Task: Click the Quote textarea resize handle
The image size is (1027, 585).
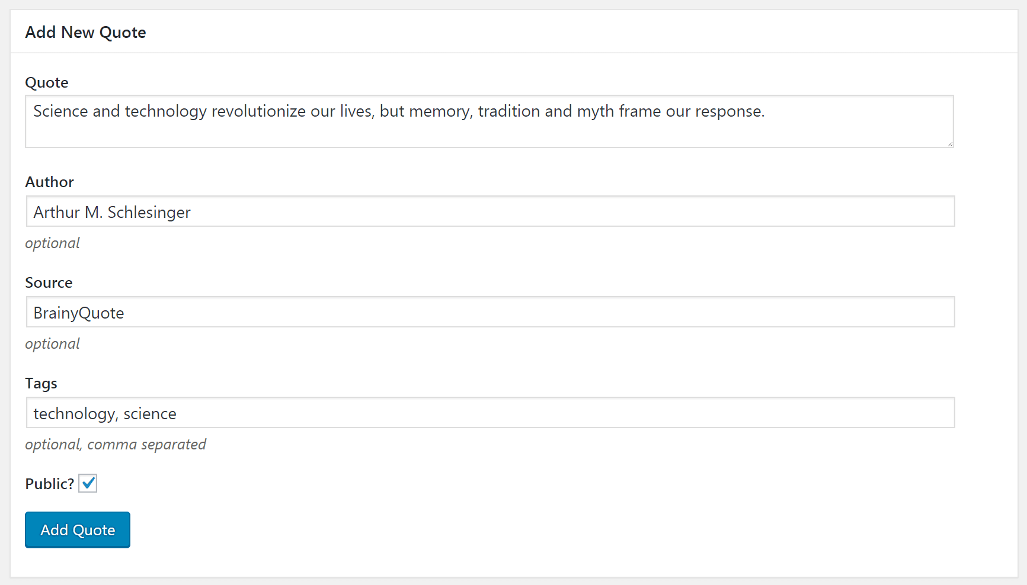Action: coord(950,144)
